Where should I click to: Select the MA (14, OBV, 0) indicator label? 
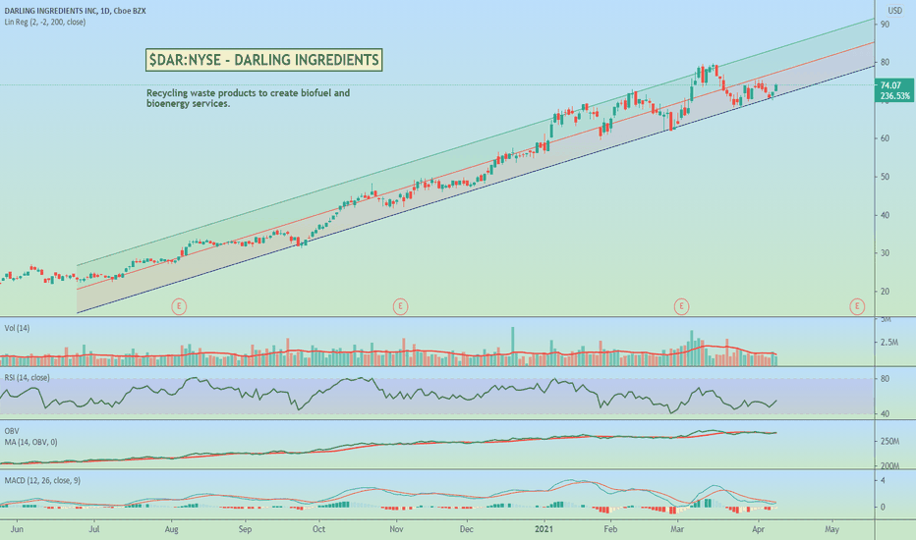coord(31,443)
